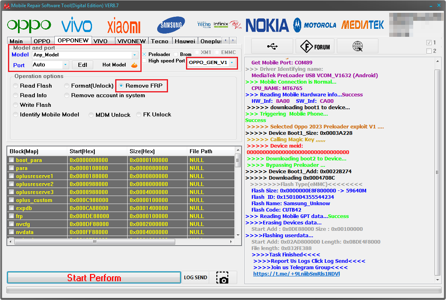Screen dimensions: 446x300
Task: Tick the oplus_custom partition checkbox
Action: (11, 200)
